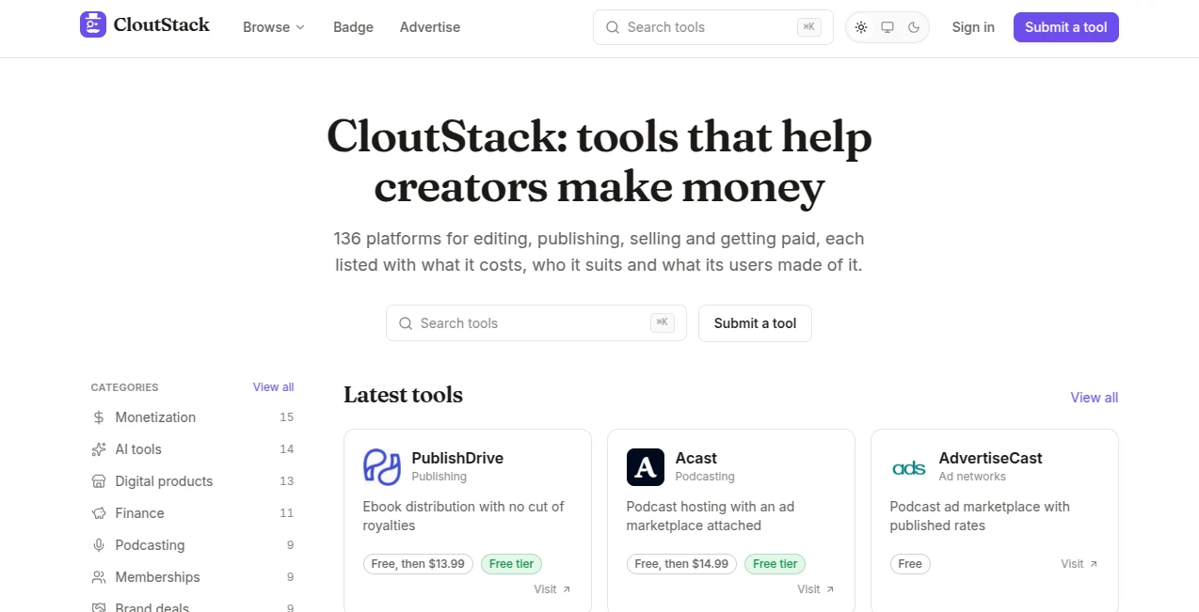Viewport: 1199px width, 612px height.
Task: Click the hero ⌘K shortcut badge
Action: tap(663, 322)
